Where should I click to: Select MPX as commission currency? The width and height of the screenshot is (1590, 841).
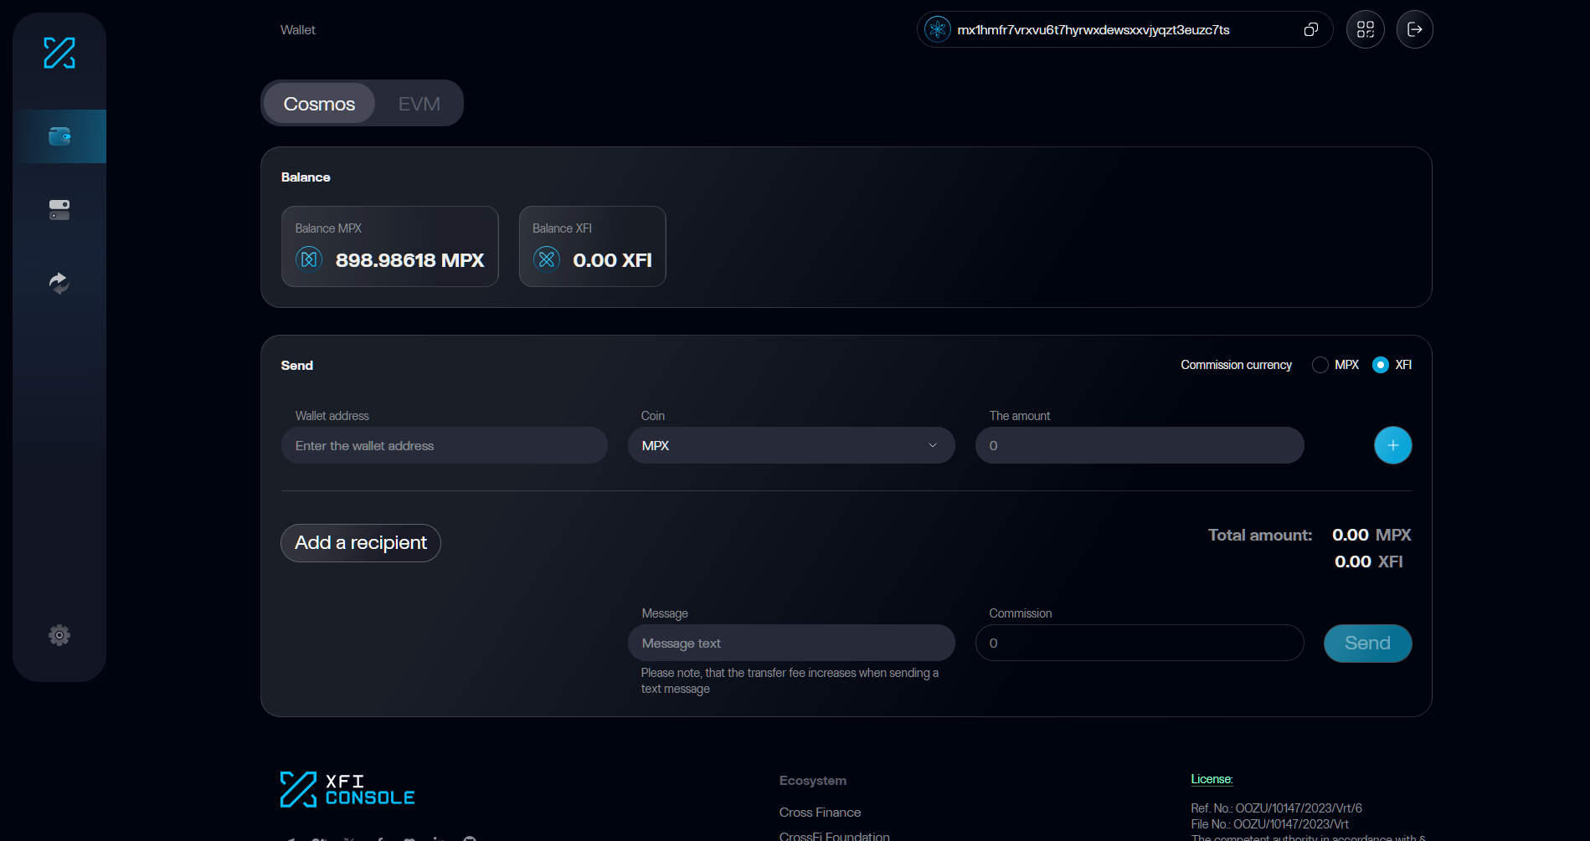1320,365
